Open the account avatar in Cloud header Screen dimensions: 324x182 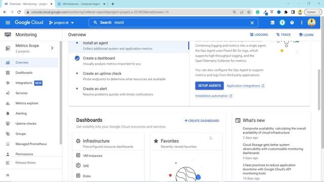312,22
